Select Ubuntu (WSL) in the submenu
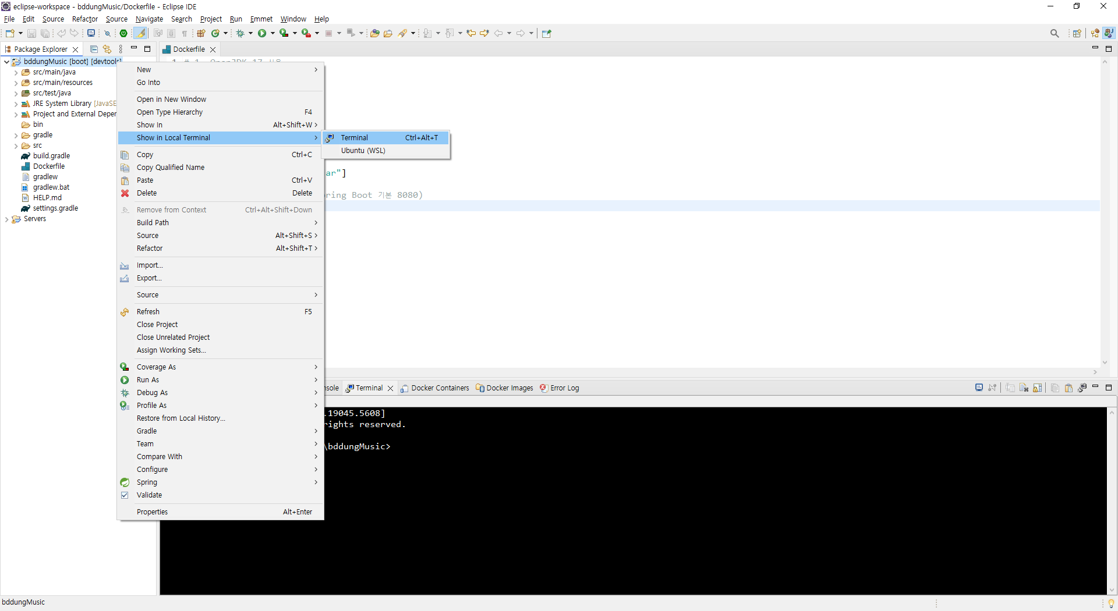The image size is (1118, 611). [386, 151]
